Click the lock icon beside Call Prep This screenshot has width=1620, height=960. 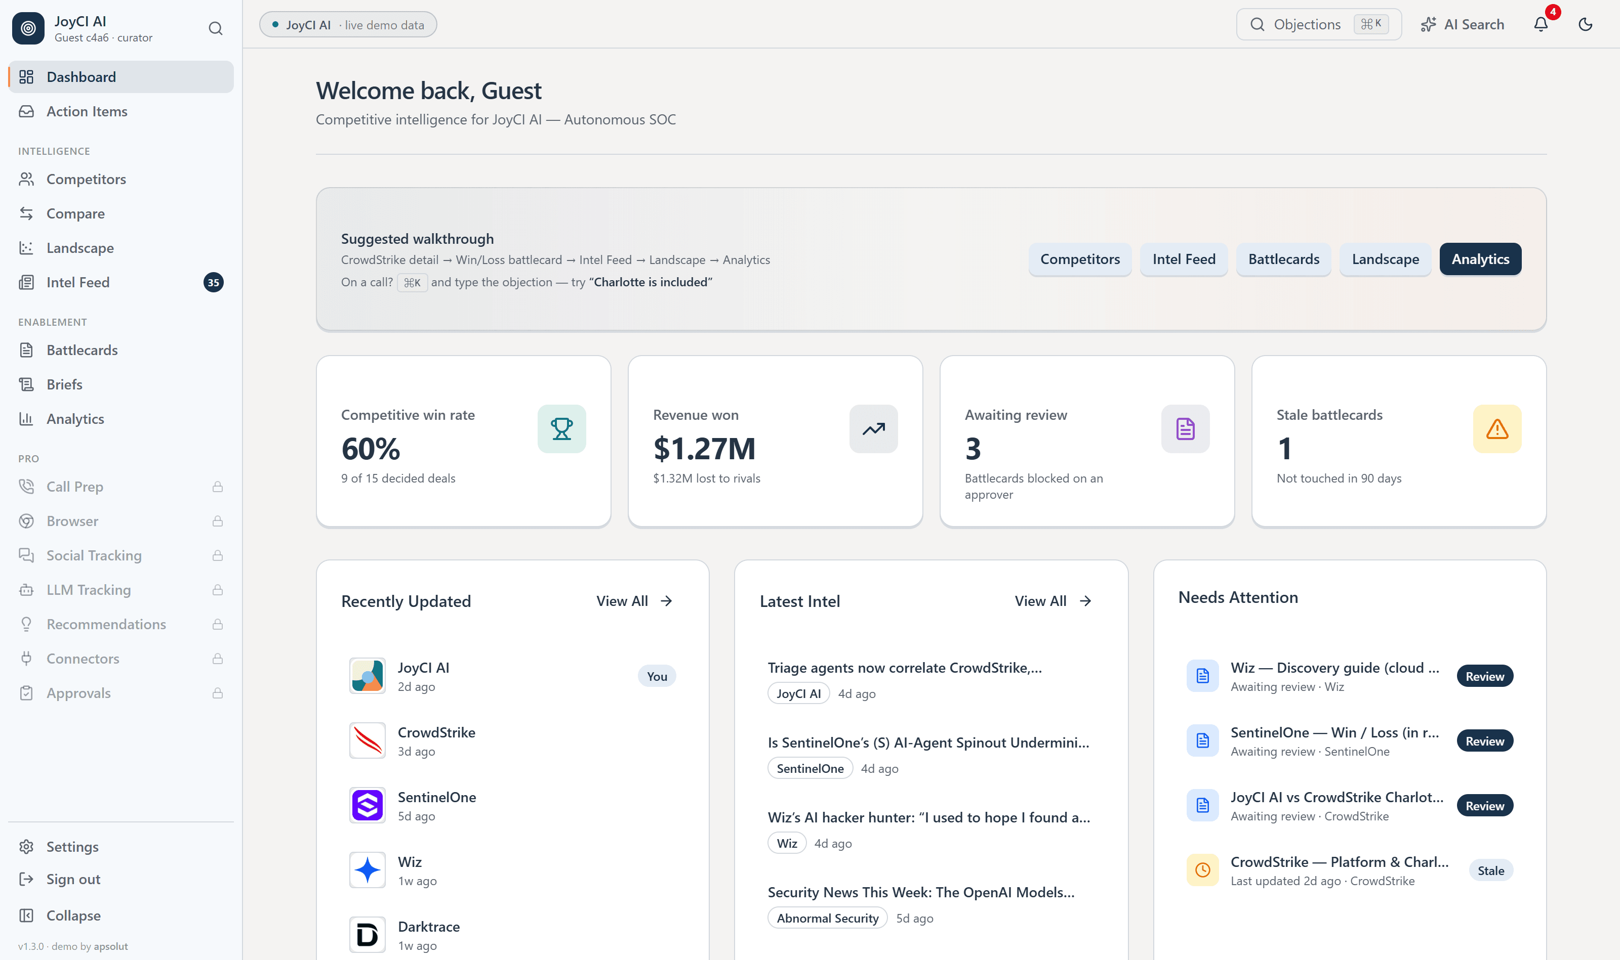[x=218, y=487]
